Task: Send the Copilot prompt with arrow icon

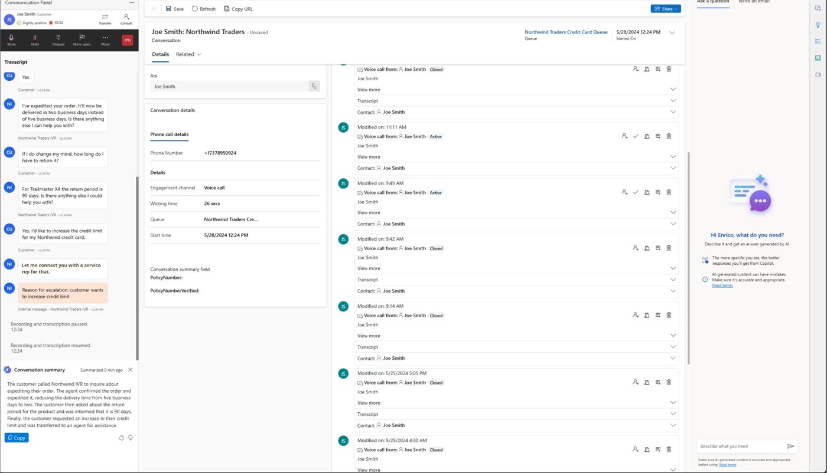Action: pyautogui.click(x=791, y=446)
